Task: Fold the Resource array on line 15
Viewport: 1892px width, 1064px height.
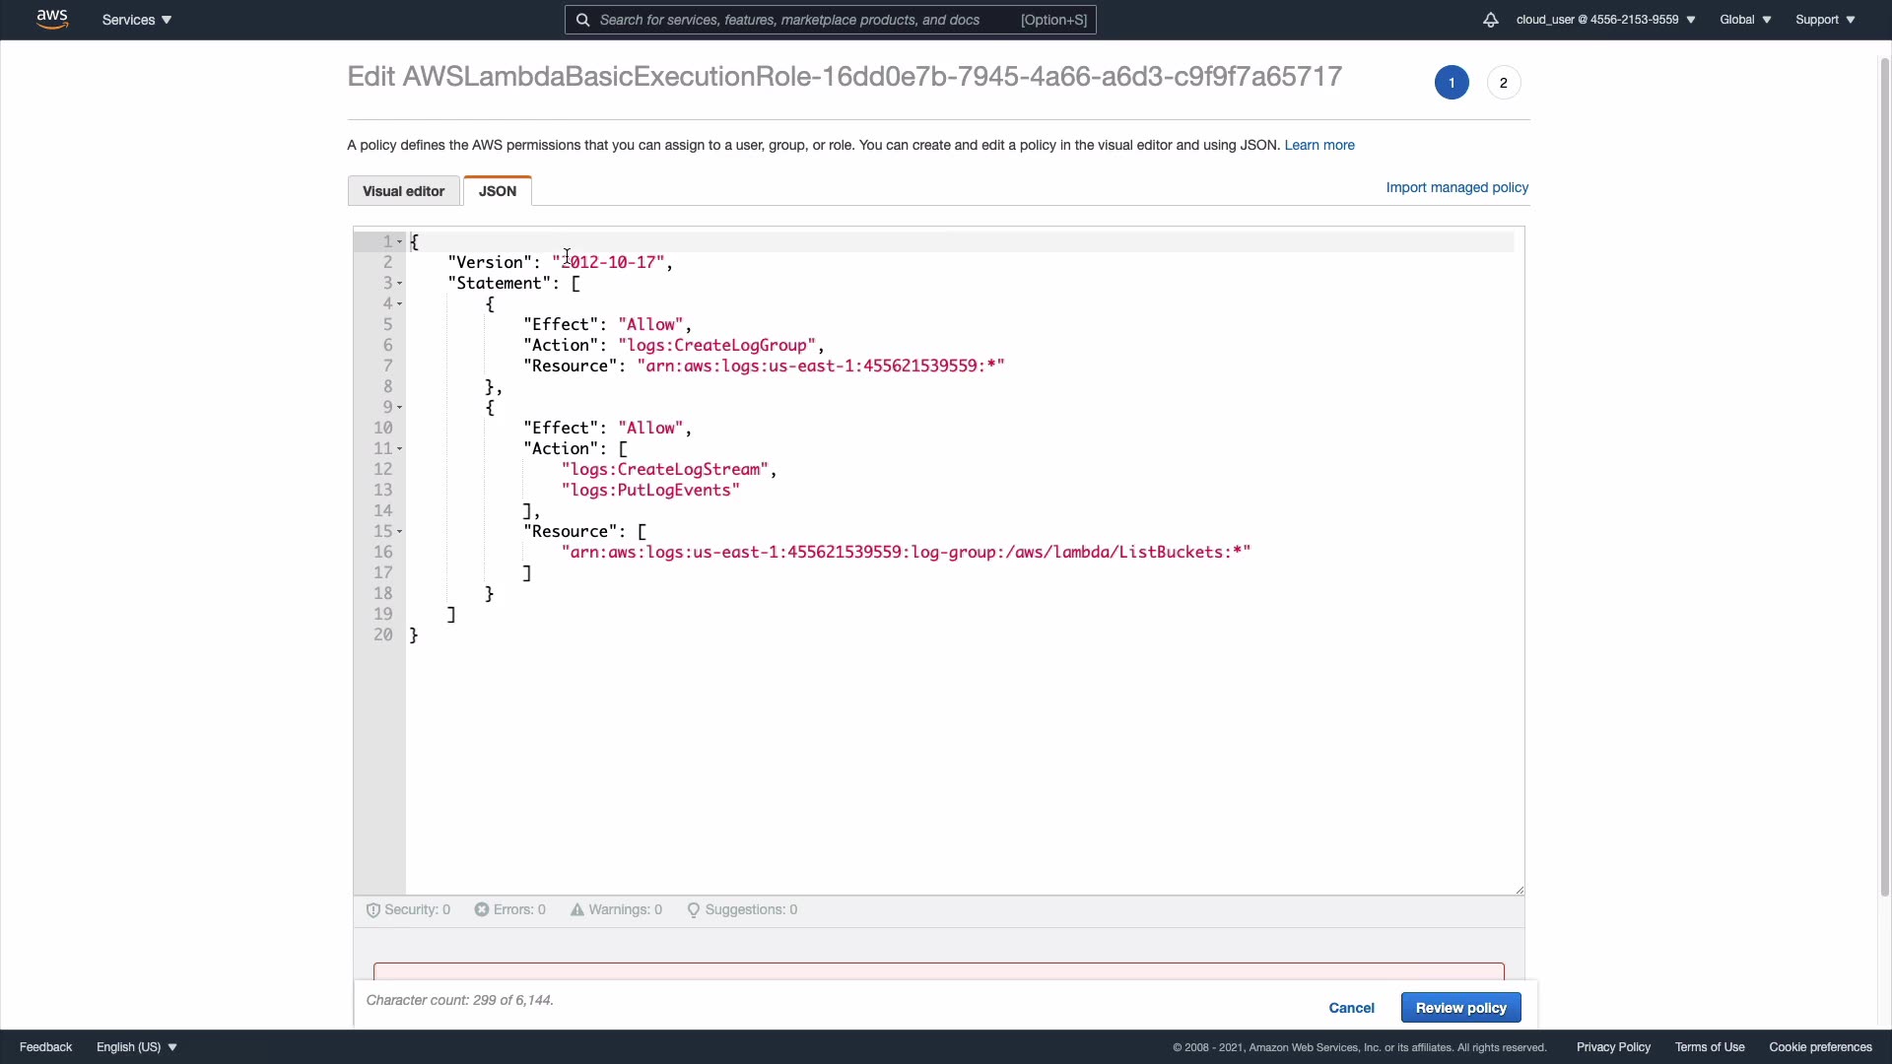Action: (x=399, y=532)
